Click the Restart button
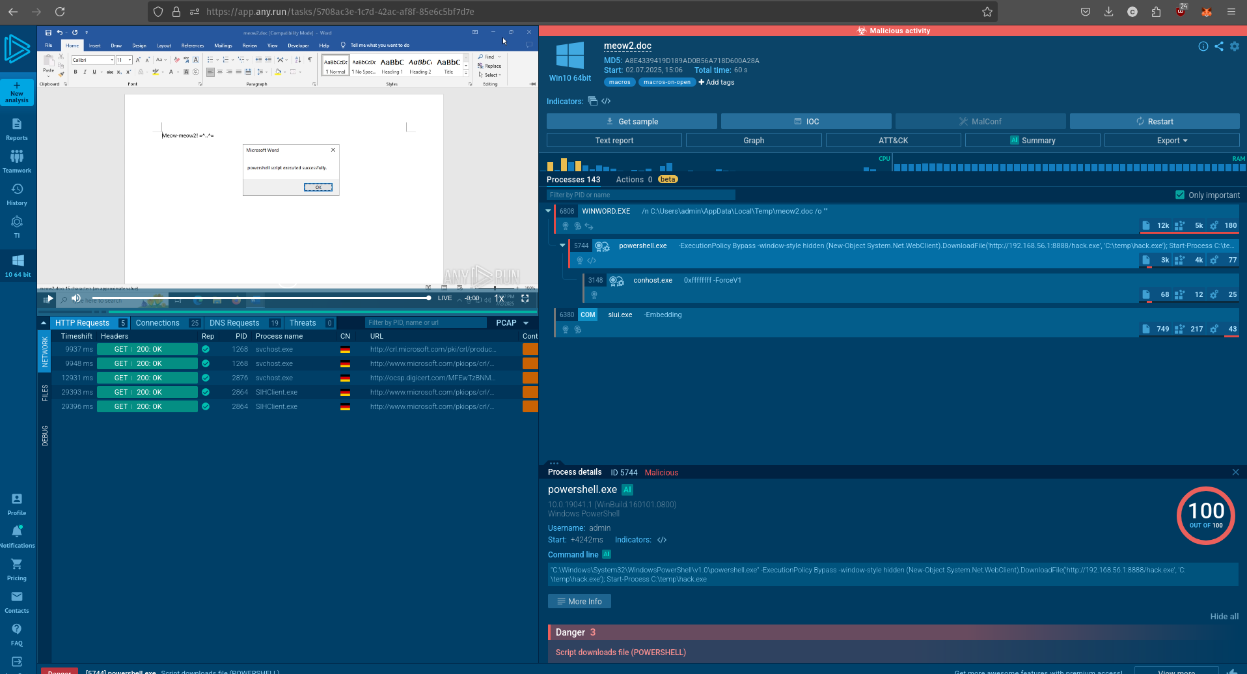This screenshot has width=1247, height=674. (x=1155, y=121)
